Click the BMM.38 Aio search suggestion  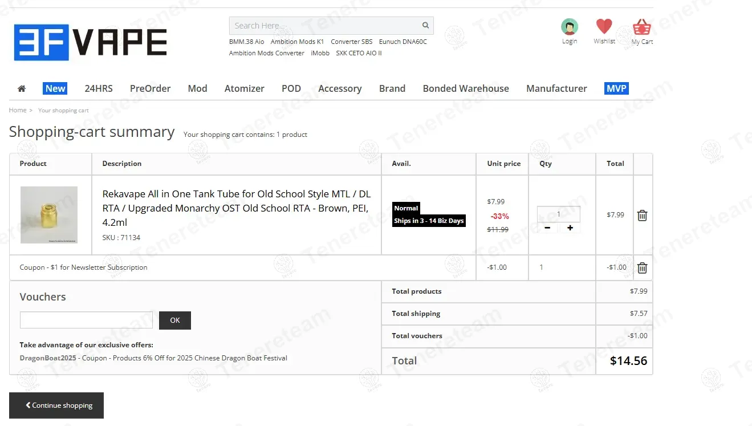[247, 42]
